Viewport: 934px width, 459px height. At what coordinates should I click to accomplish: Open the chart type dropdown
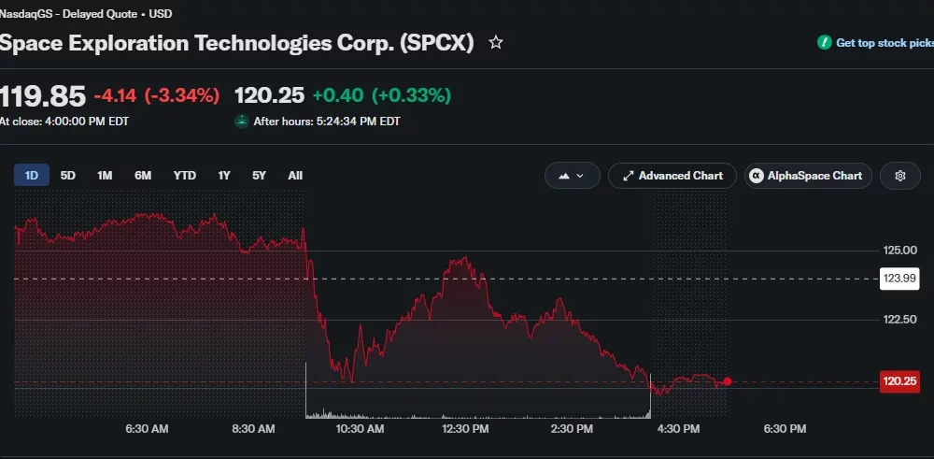(572, 176)
